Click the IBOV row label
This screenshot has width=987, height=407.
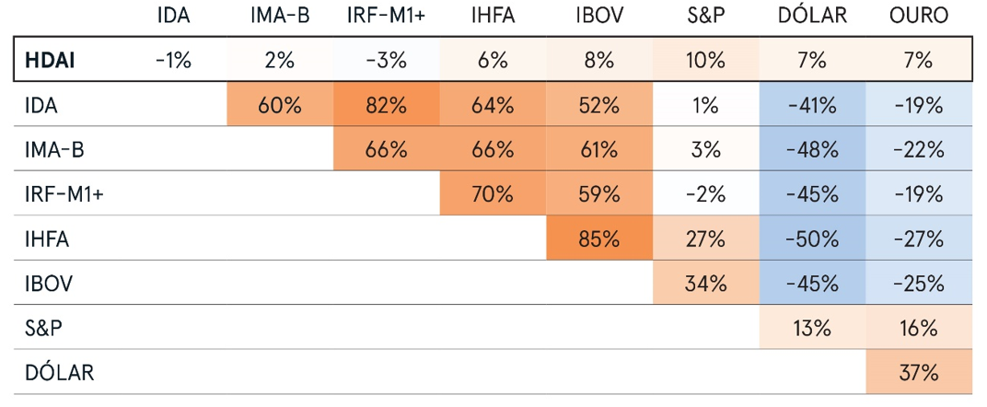point(45,283)
